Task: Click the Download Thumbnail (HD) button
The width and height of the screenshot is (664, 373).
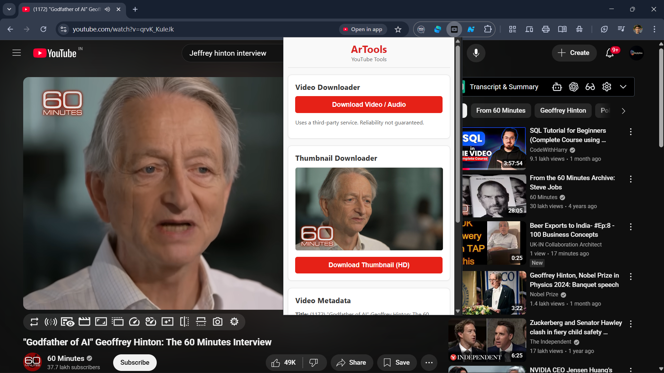Action: click(369, 265)
